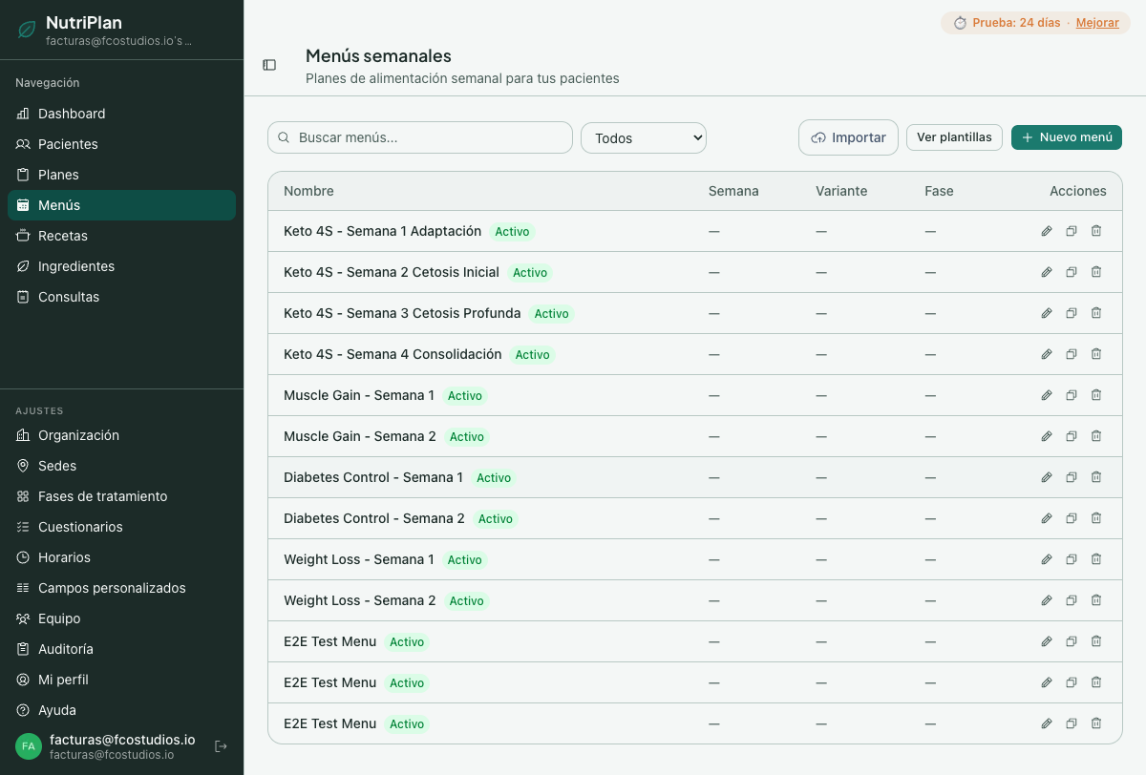Open the Consultas section

[71, 297]
